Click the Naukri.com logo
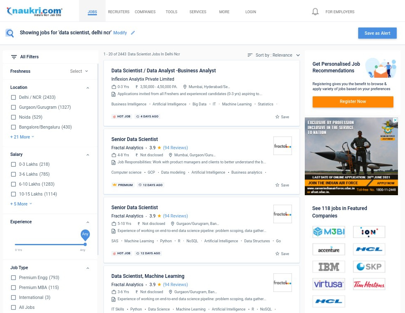Image resolution: width=405 pixels, height=313 pixels. [x=34, y=11]
